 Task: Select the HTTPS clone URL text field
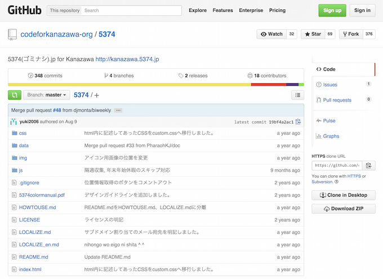point(337,166)
